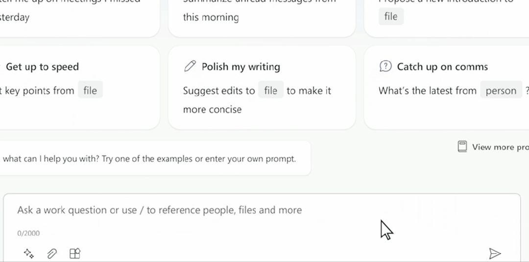Select the file chip in the top-right card
The width and height of the screenshot is (529, 262).
point(391,16)
